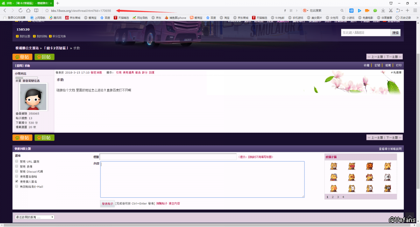Open the search engine selector dropdown
This screenshot has width=420, height=227.
click(x=305, y=10)
